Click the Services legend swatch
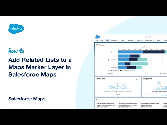 point(130,70)
